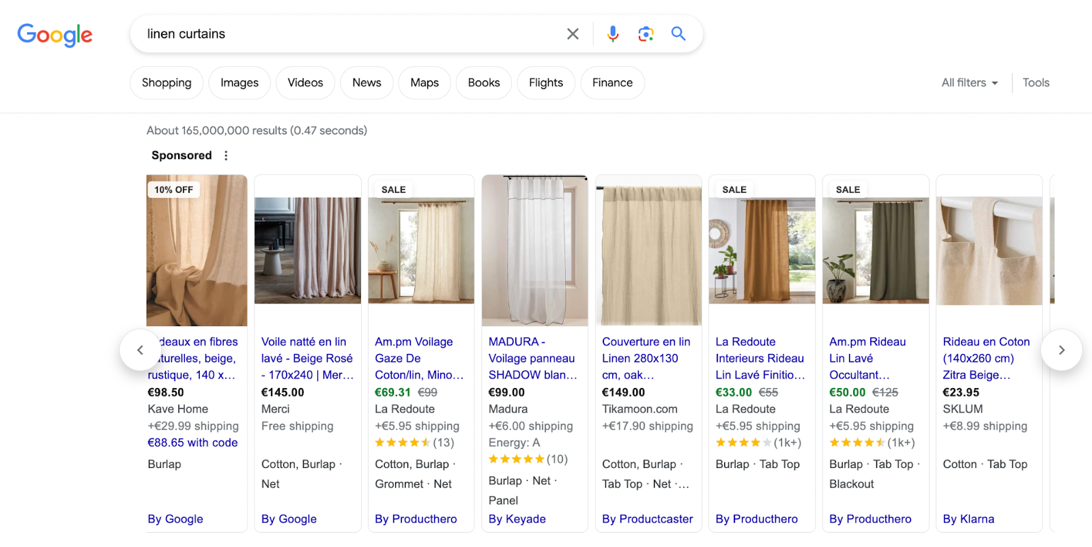Switch to the Shopping tab
Screen dimensions: 1092x547
point(167,83)
